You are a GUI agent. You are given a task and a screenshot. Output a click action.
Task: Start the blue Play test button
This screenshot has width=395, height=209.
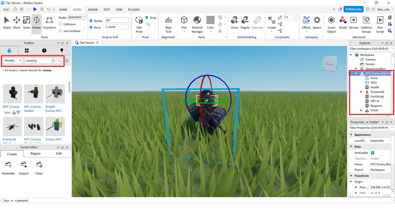pyautogui.click(x=35, y=9)
